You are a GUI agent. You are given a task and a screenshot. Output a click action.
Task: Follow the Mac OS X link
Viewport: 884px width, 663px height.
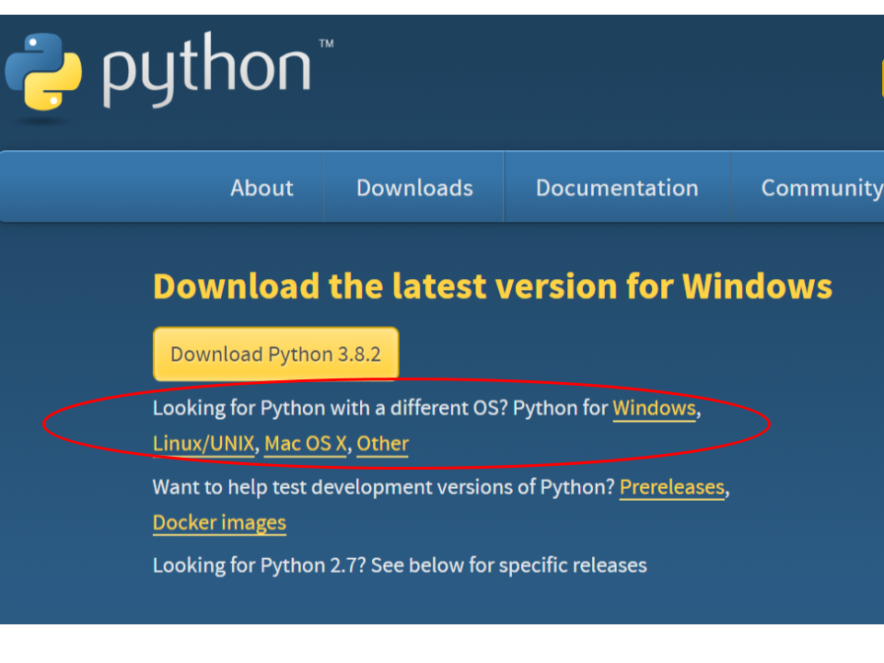pyautogui.click(x=305, y=443)
